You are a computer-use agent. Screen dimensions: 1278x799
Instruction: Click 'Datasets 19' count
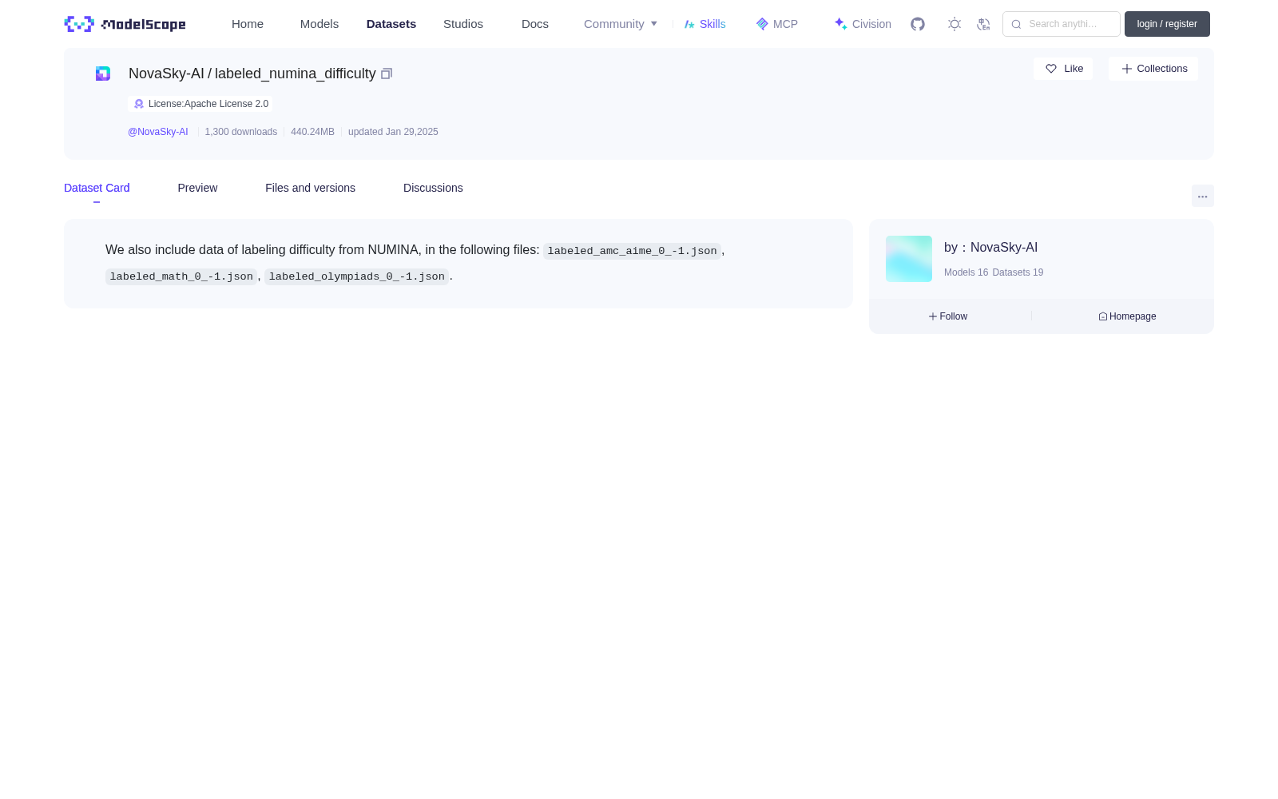point(1018,272)
